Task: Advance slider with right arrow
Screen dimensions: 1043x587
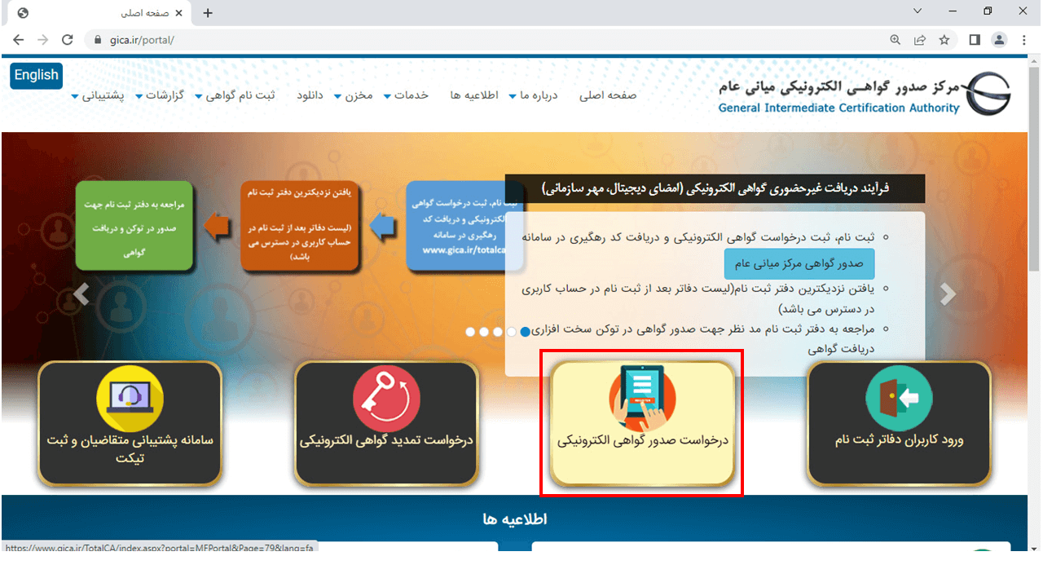Action: pos(947,294)
